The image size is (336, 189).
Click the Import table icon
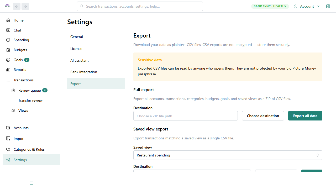(8, 139)
